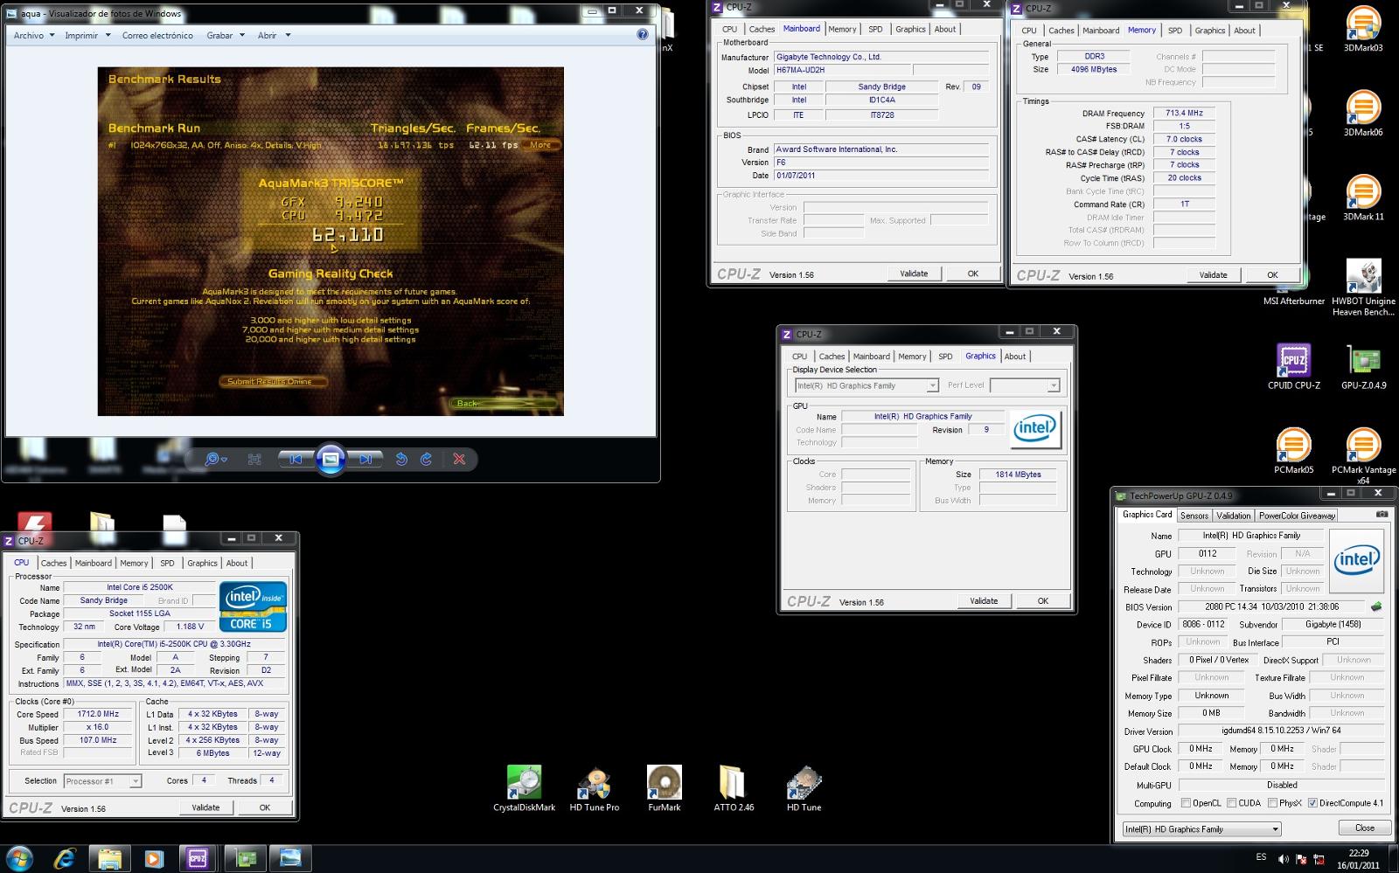Launch HWBOT Unigine Heaven Benchmark icon
Viewport: 1399px width, 873px height.
point(1363,288)
